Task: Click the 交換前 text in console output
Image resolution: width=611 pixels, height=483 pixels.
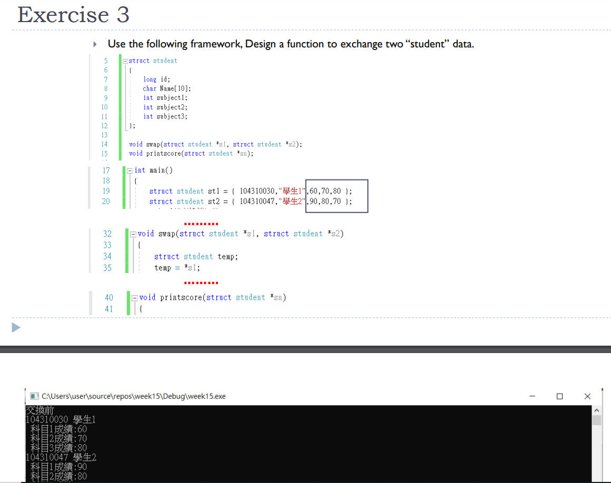Action: pos(39,410)
